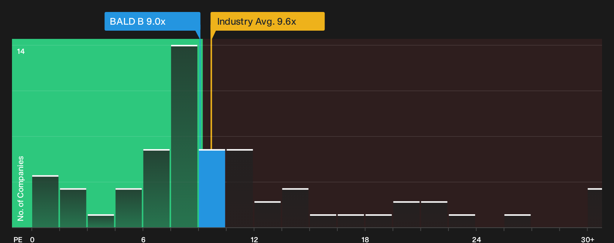Select the tallest bar reaching 14 companies
This screenshot has height=243, width=614.
pyautogui.click(x=184, y=136)
